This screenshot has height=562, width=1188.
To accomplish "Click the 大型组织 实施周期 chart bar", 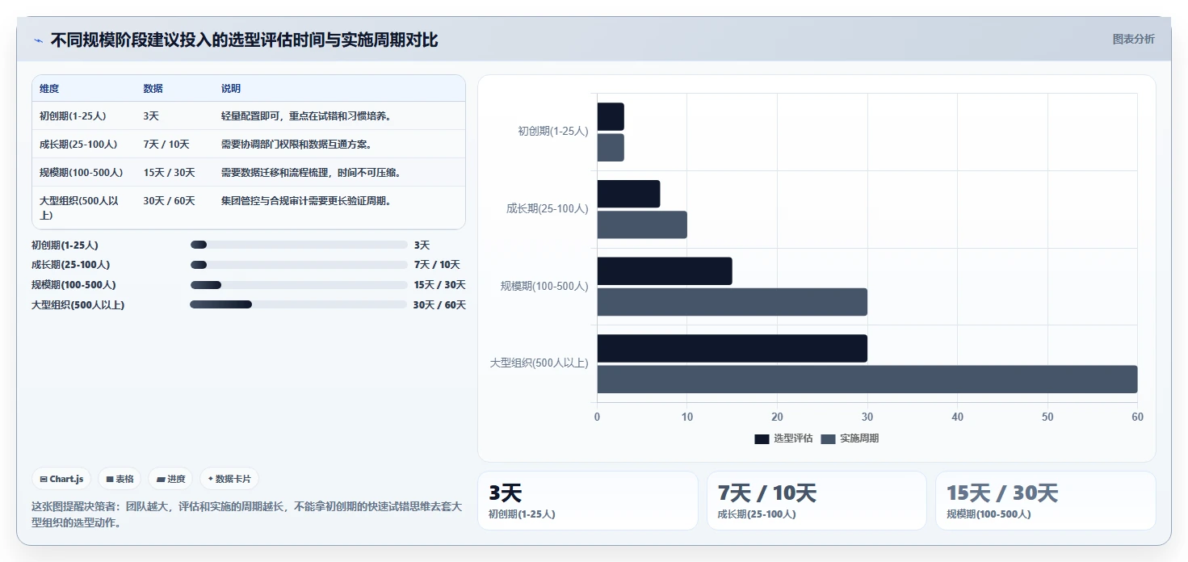I will (867, 380).
